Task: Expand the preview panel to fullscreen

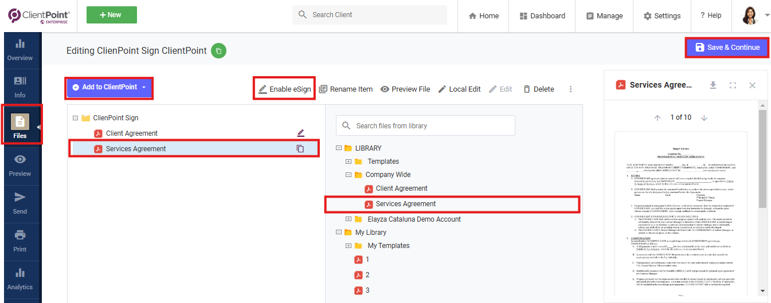Action: point(733,85)
